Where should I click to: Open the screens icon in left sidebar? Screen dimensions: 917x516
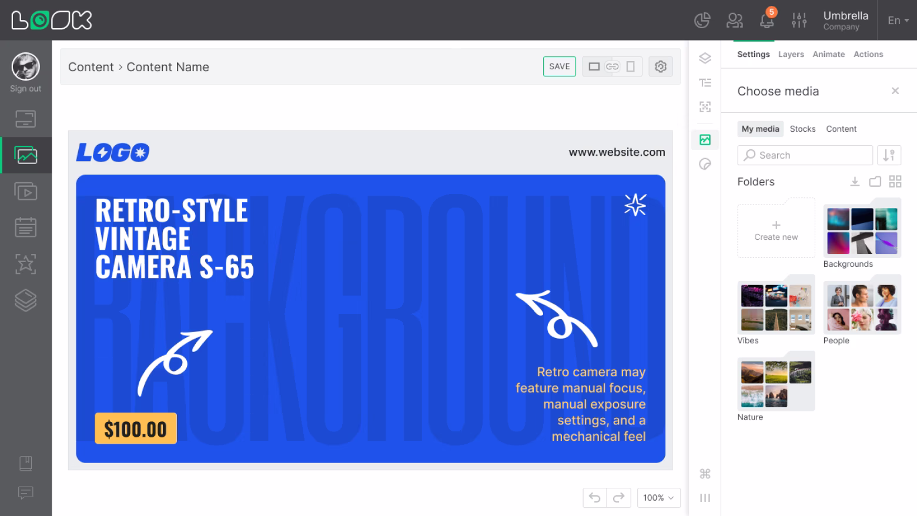click(26, 119)
